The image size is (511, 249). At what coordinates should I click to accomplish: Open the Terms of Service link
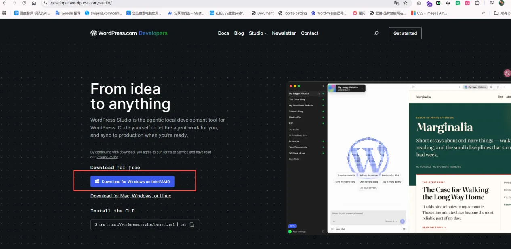tap(175, 152)
